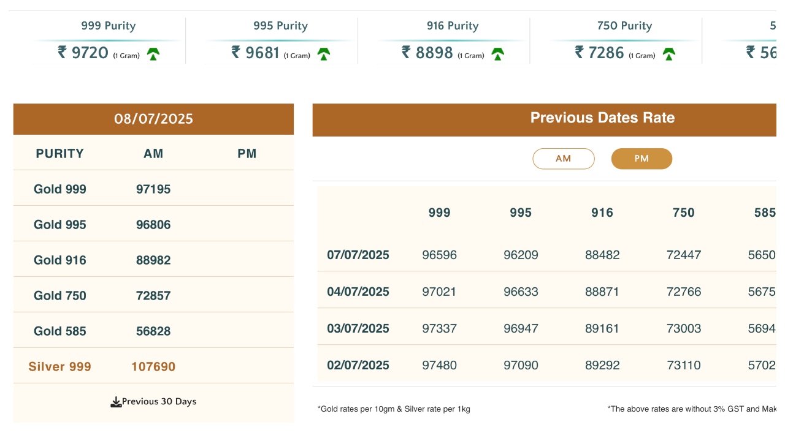Select the PM rates toggle
The height and width of the screenshot is (441, 785).
pos(641,159)
